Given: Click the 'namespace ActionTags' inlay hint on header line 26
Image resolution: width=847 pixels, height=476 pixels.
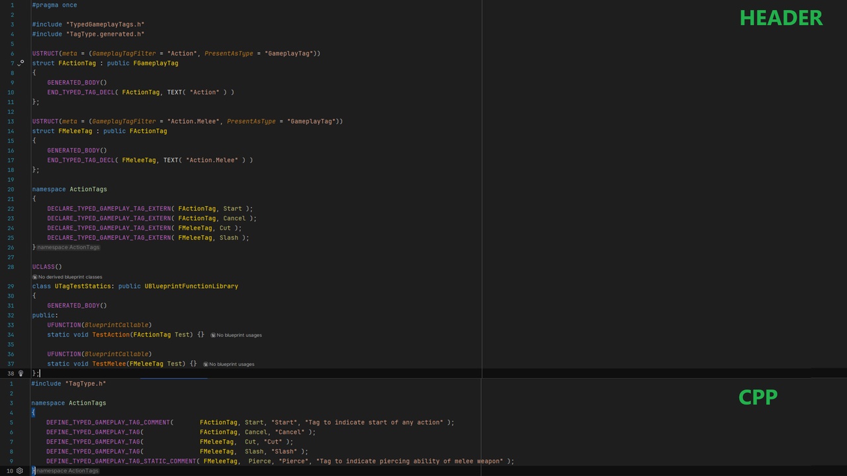Looking at the screenshot, I should [x=68, y=247].
